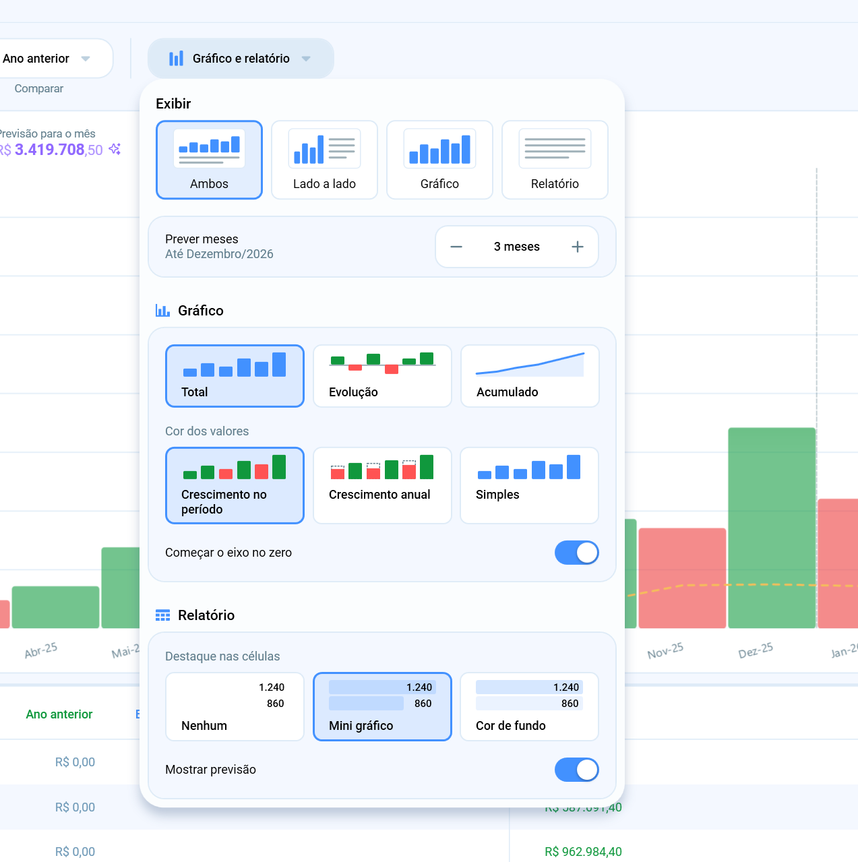
Task: Click the green Dez-25 chart bar
Action: click(x=772, y=528)
